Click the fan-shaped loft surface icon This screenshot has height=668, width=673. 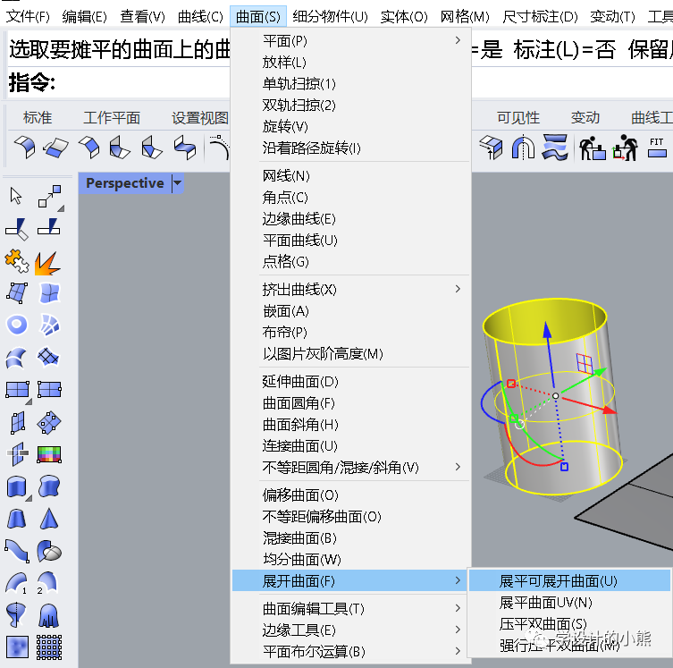[49, 325]
